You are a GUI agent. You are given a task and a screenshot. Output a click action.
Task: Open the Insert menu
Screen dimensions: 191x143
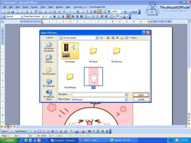pyautogui.click(x=25, y=7)
